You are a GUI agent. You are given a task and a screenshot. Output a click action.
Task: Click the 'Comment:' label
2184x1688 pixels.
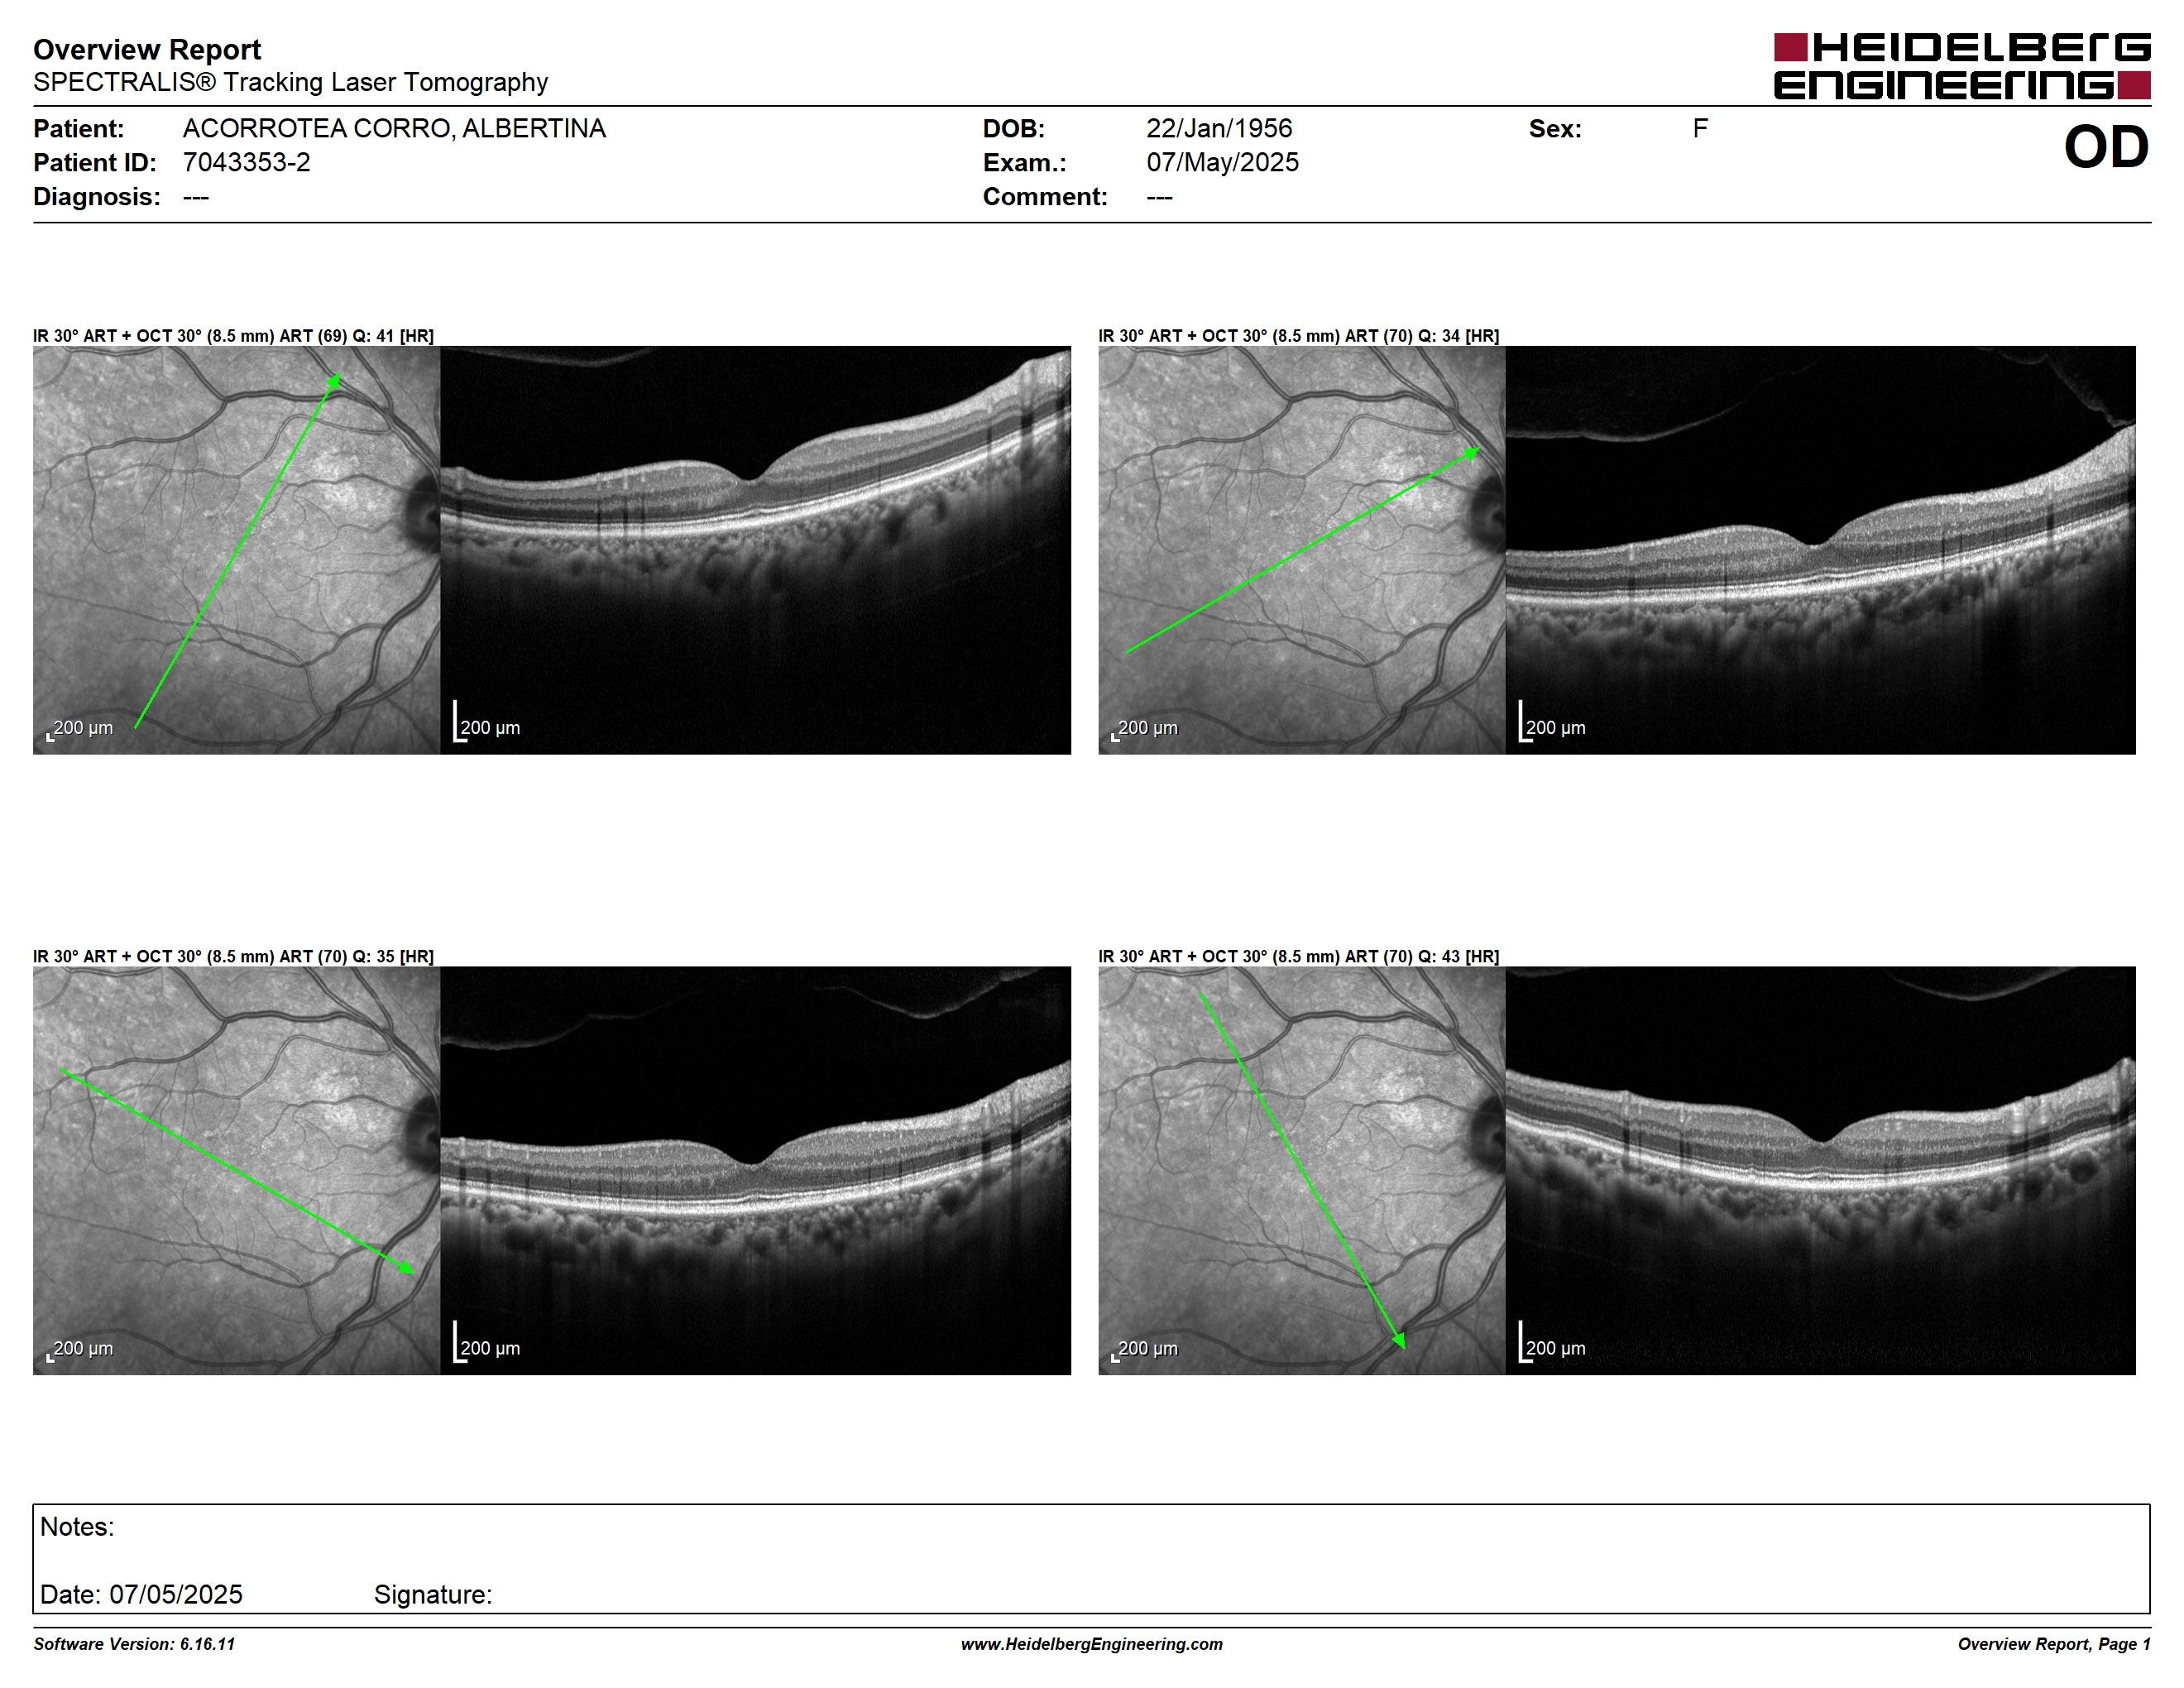1045,197
